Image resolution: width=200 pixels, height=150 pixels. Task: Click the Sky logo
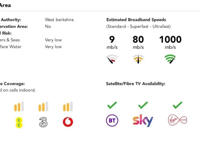pyautogui.click(x=143, y=120)
